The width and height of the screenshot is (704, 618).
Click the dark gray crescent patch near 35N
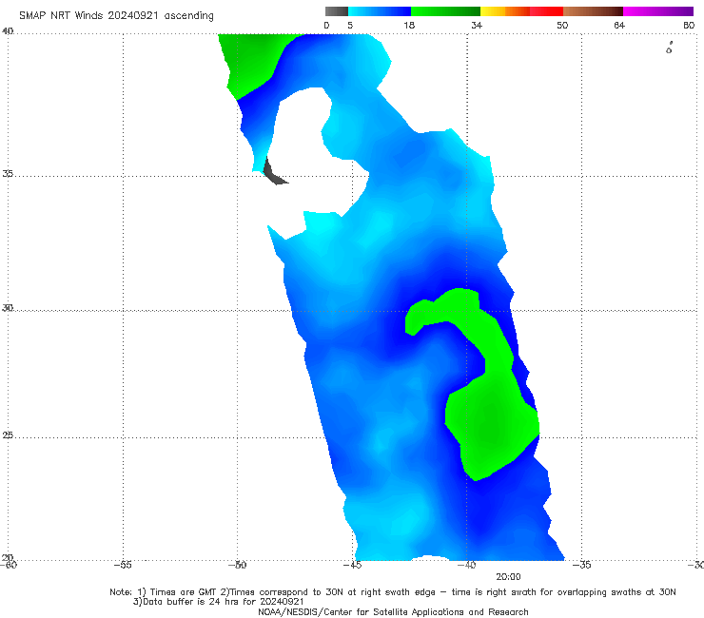coord(272,173)
